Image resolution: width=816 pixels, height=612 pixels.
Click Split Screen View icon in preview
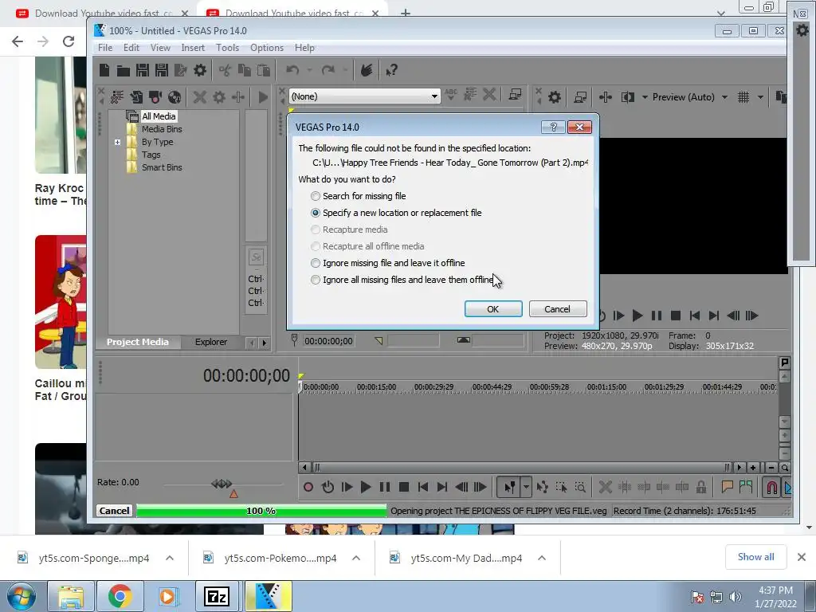[x=628, y=96]
